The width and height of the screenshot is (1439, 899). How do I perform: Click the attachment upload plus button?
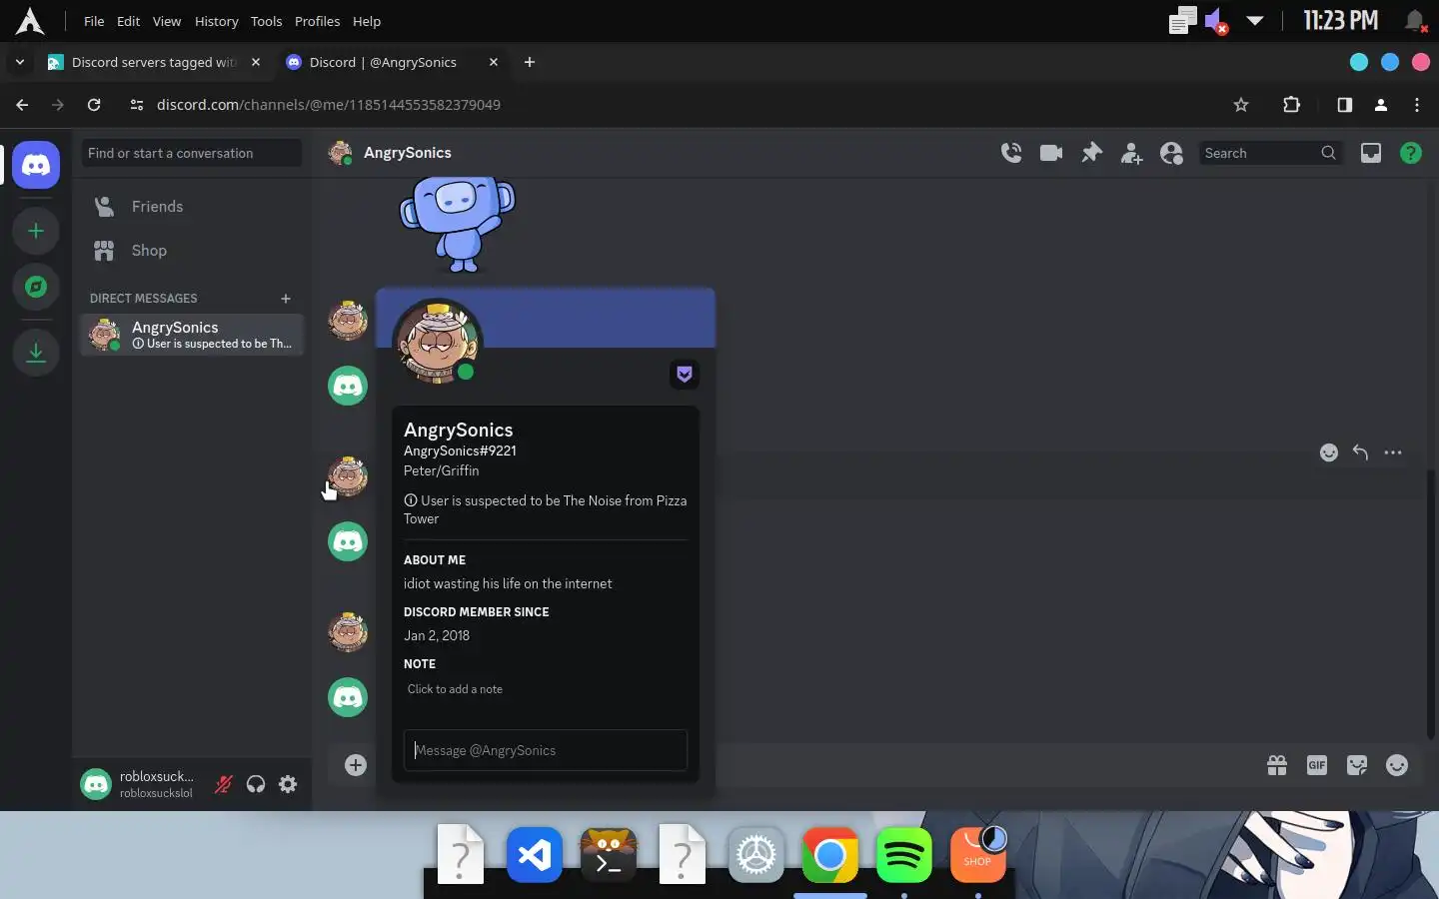[356, 765]
